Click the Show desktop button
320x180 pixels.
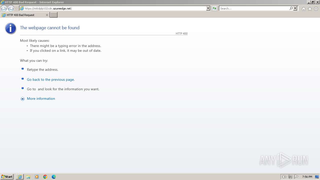tap(317, 177)
